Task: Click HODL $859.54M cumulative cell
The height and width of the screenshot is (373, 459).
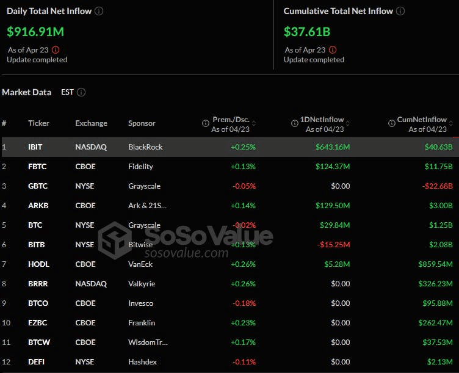Action: click(436, 264)
